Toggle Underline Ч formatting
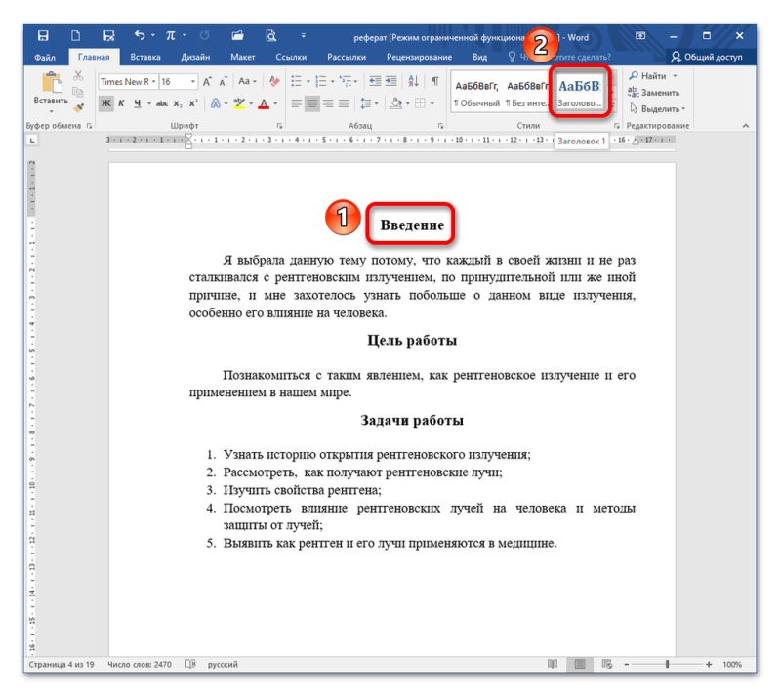 [137, 103]
